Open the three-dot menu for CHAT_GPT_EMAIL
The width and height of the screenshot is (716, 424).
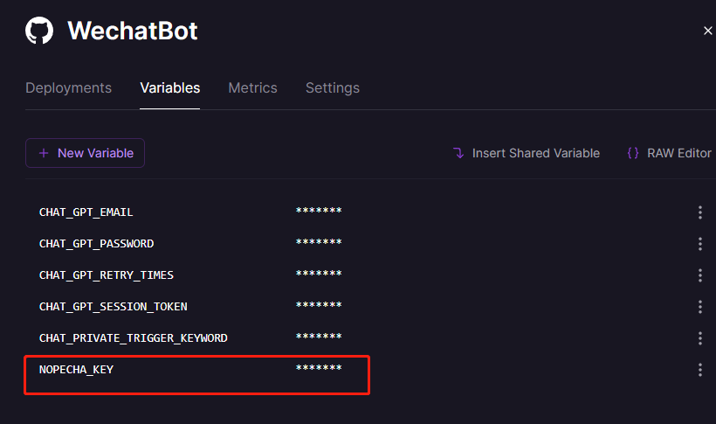(700, 212)
